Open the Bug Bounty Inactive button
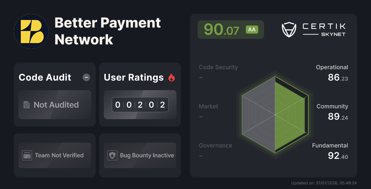 point(140,155)
